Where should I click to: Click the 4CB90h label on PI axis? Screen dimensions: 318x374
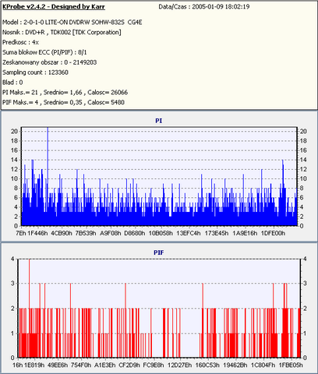(62, 233)
